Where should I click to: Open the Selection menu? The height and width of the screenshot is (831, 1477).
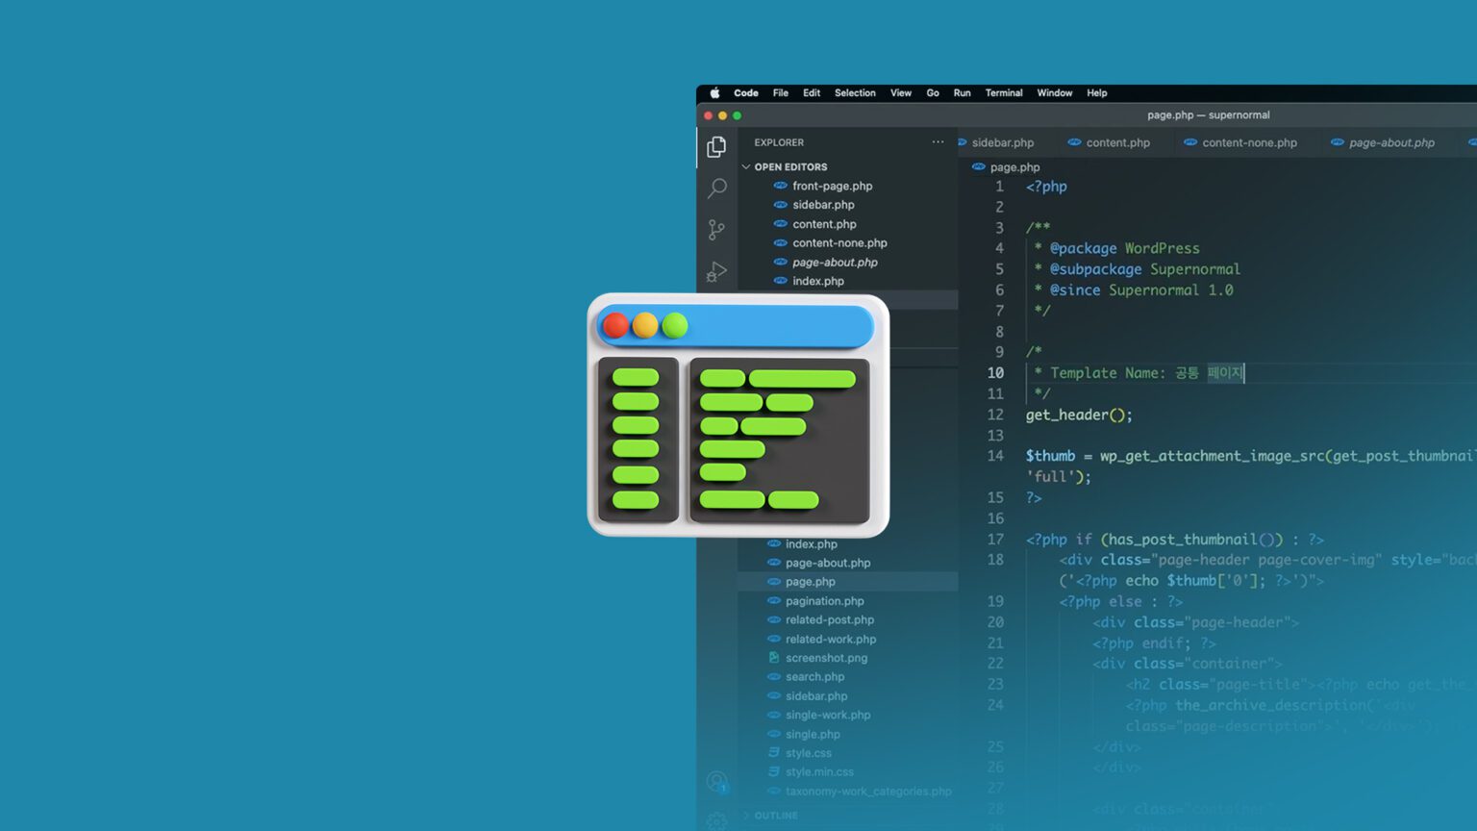(x=854, y=93)
